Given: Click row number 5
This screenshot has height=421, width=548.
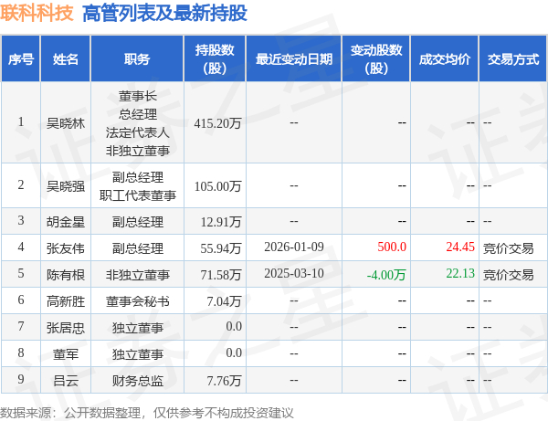Looking at the screenshot, I should point(21,273).
